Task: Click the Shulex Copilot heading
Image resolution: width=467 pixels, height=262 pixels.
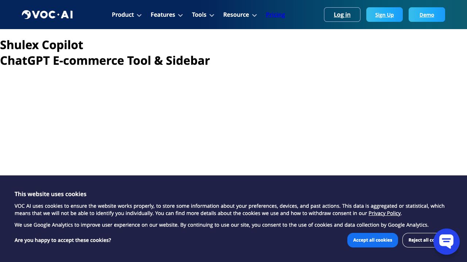Action: click(x=42, y=45)
